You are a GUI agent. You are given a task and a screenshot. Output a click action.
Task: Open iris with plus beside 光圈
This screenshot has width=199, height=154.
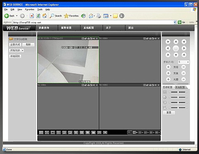(x=168, y=79)
